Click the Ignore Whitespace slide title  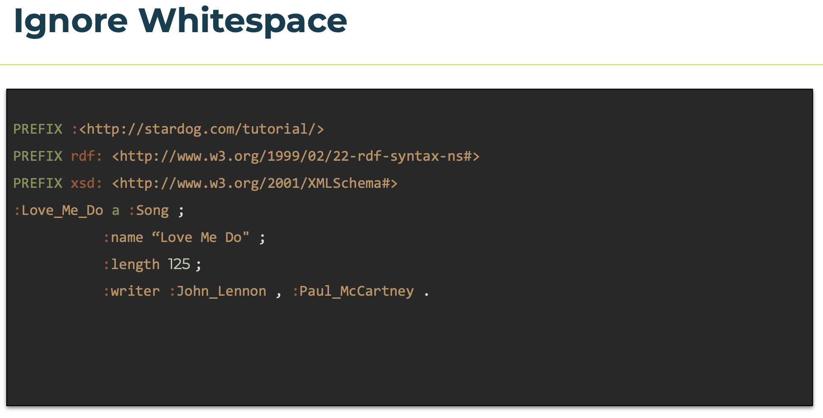(x=181, y=21)
